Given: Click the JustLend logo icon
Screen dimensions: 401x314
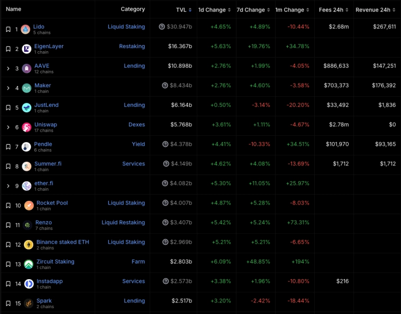Looking at the screenshot, I should click(x=26, y=107).
